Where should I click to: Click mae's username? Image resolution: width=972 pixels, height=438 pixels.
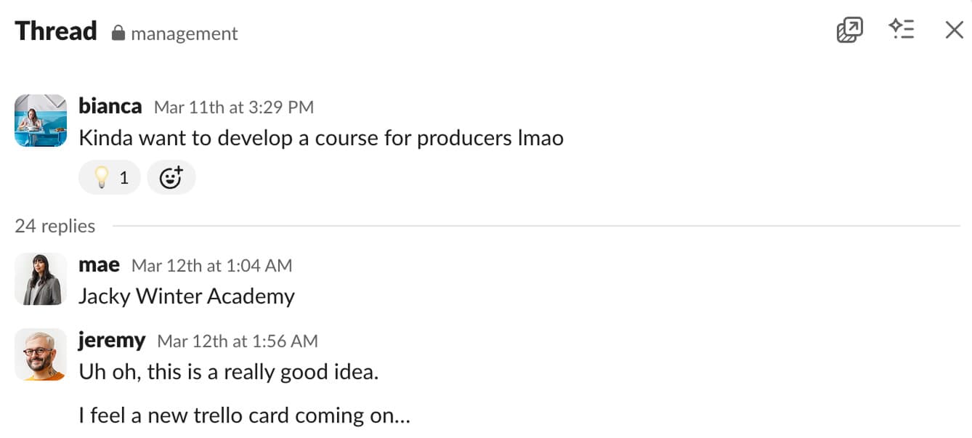click(x=99, y=265)
